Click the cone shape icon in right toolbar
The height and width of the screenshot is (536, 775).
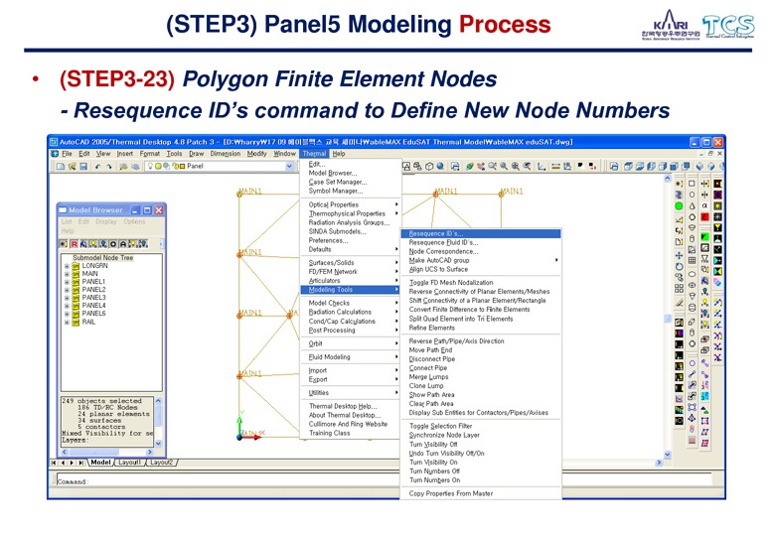tap(692, 205)
